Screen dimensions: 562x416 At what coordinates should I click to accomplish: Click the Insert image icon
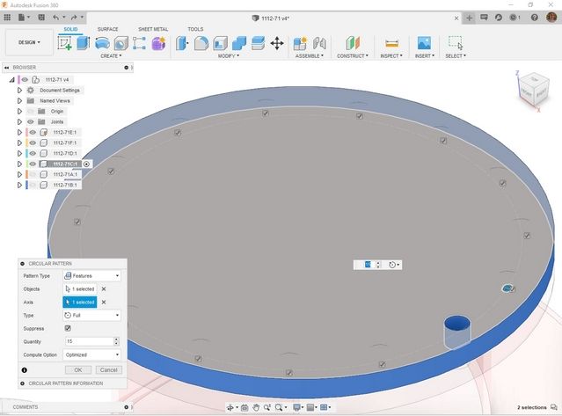pos(424,43)
